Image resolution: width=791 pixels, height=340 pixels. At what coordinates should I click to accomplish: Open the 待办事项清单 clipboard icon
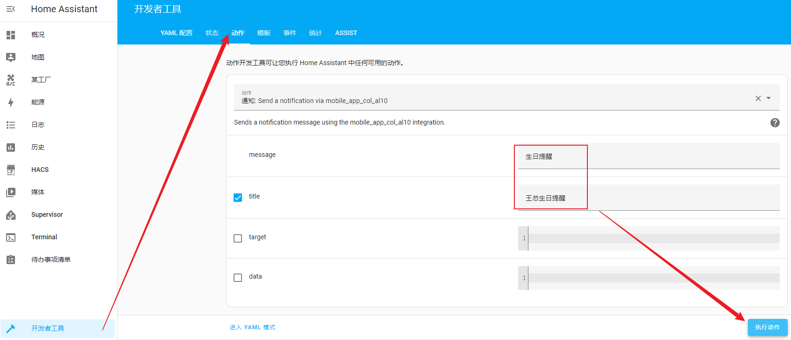point(11,259)
